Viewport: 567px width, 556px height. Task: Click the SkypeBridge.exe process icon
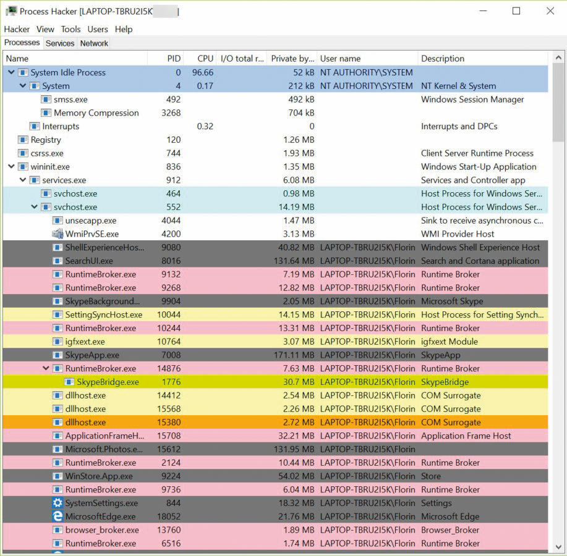69,382
